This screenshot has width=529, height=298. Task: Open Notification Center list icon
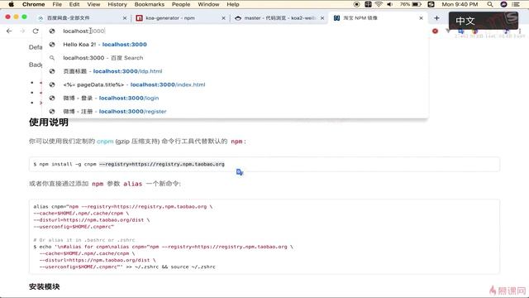516,4
